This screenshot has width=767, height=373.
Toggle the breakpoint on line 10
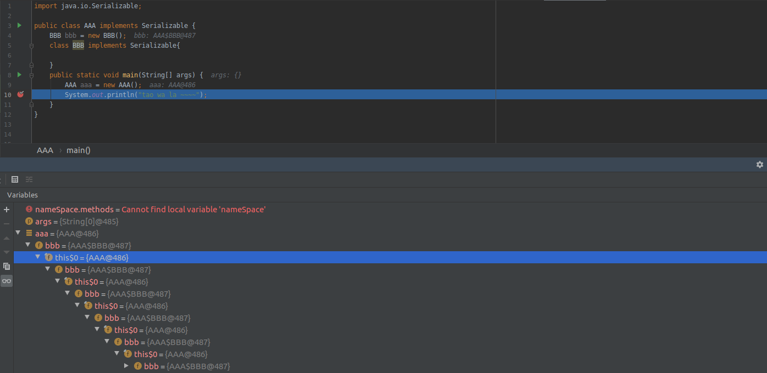coord(20,94)
